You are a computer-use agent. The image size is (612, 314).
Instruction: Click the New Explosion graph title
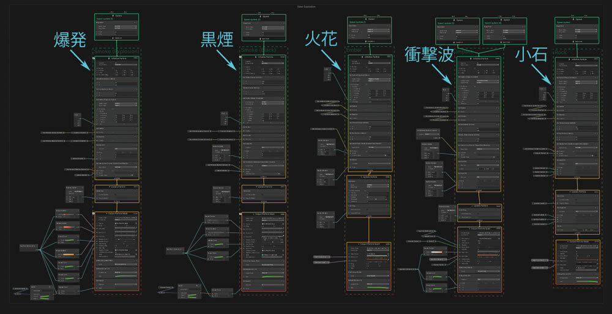pos(306,7)
